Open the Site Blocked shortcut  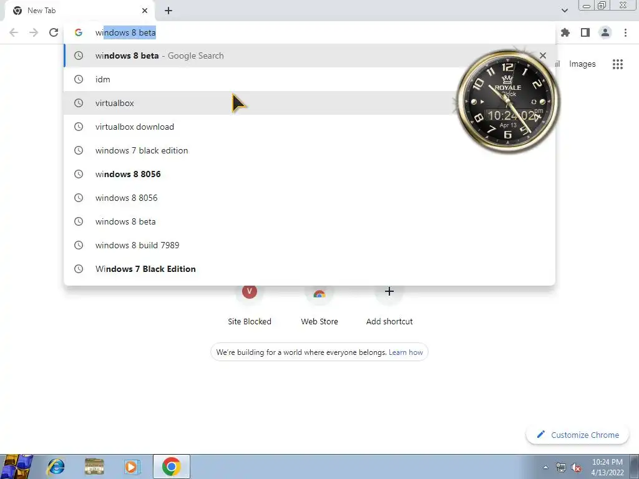(x=250, y=306)
